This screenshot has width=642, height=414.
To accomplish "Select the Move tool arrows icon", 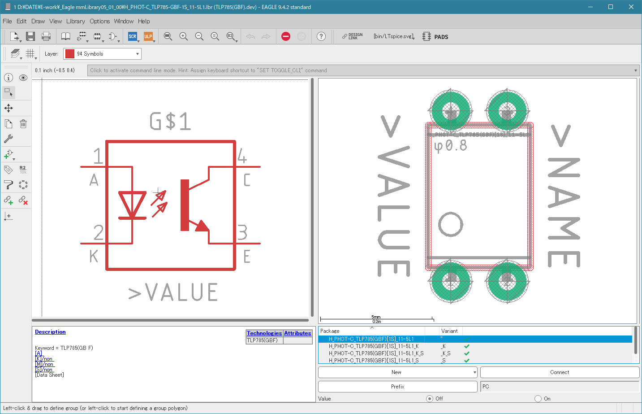I will coord(9,108).
